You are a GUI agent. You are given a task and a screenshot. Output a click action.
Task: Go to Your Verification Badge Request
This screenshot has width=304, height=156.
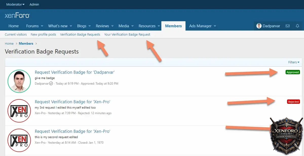127,34
